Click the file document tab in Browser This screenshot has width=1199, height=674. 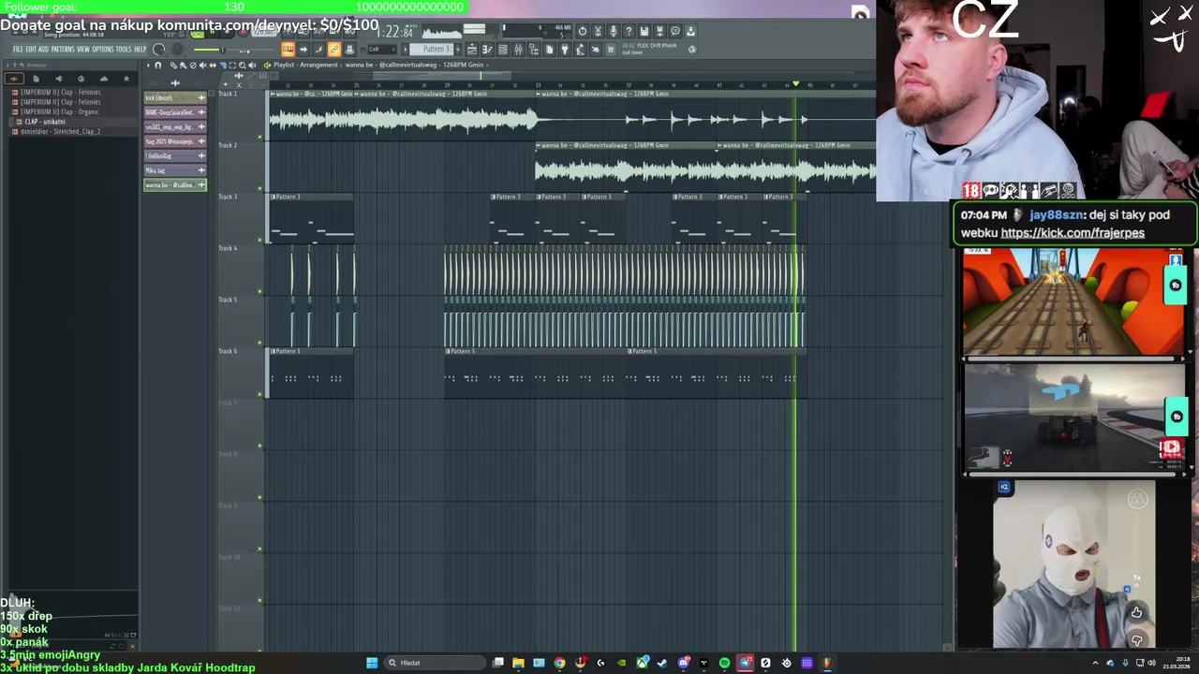point(37,79)
